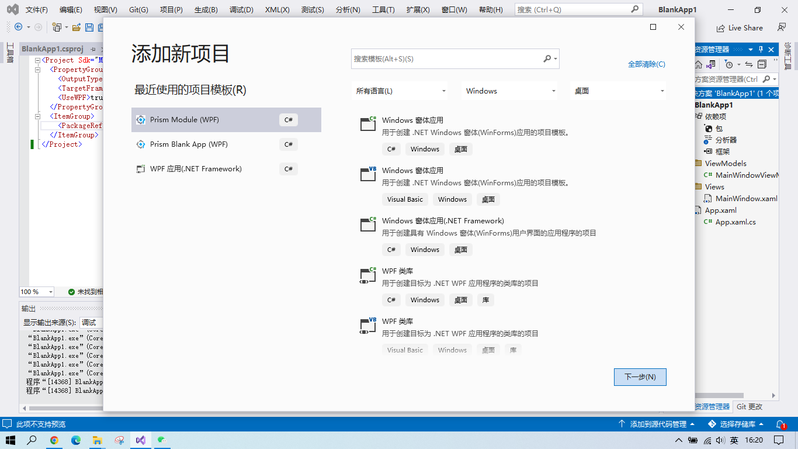Image resolution: width=798 pixels, height=449 pixels.
Task: Open the navigate backward history dropdown arrow
Action: [27, 27]
